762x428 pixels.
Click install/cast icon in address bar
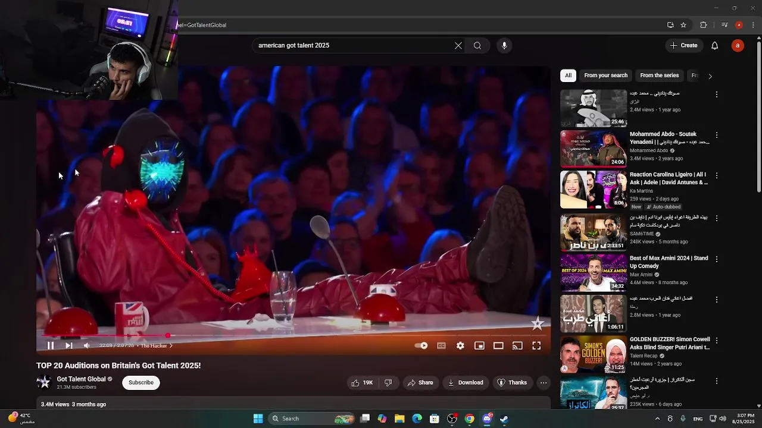pyautogui.click(x=670, y=25)
